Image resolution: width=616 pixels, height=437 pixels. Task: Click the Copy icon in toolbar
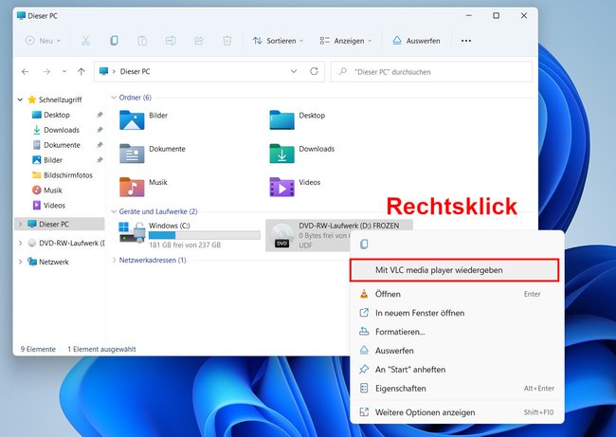[114, 41]
